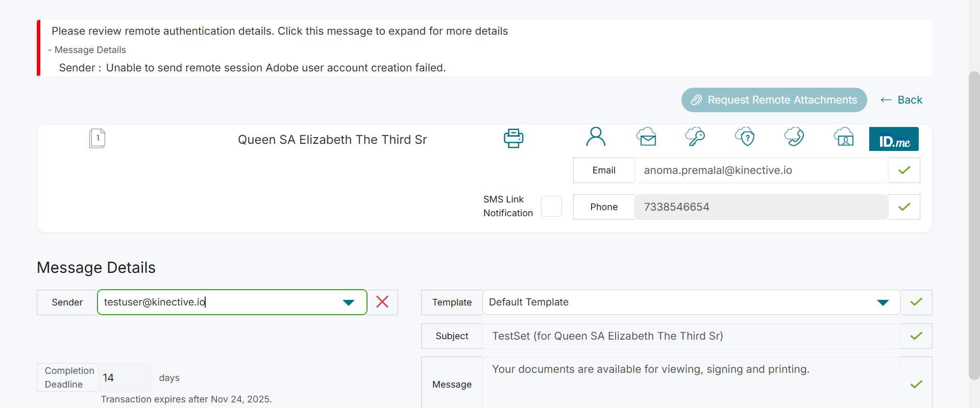This screenshot has width=980, height=408.
Task: Choose the cloud shield question icon
Action: [745, 137]
